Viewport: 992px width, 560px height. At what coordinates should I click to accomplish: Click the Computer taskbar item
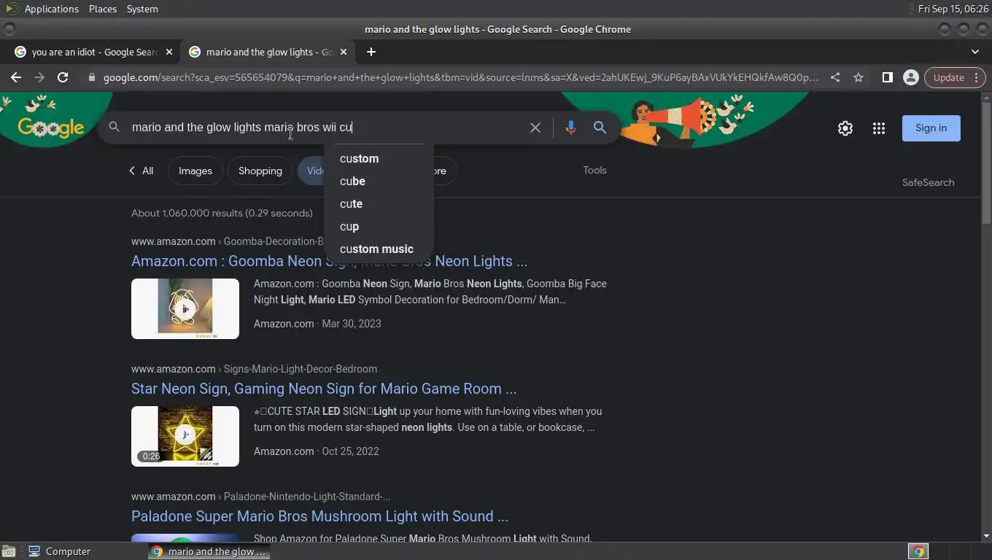click(x=60, y=551)
